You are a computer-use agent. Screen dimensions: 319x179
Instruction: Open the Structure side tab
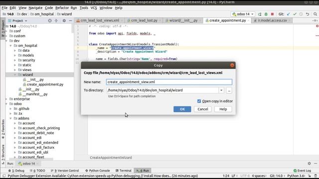click(x=3, y=154)
